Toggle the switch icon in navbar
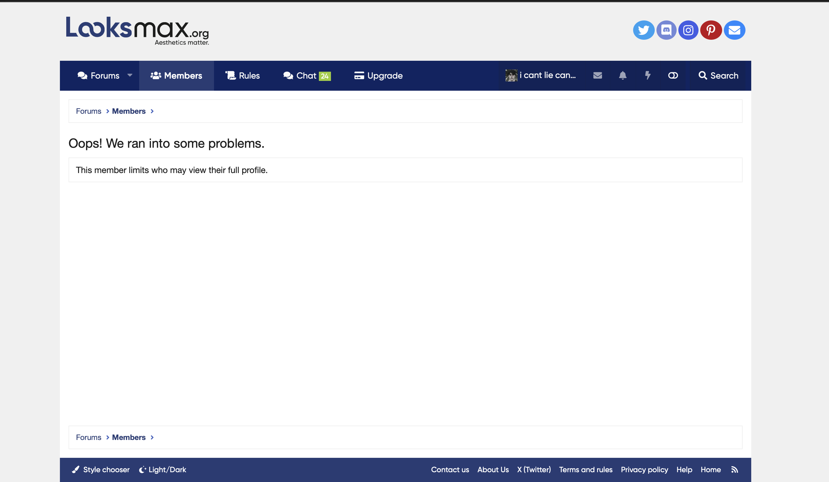 [673, 76]
